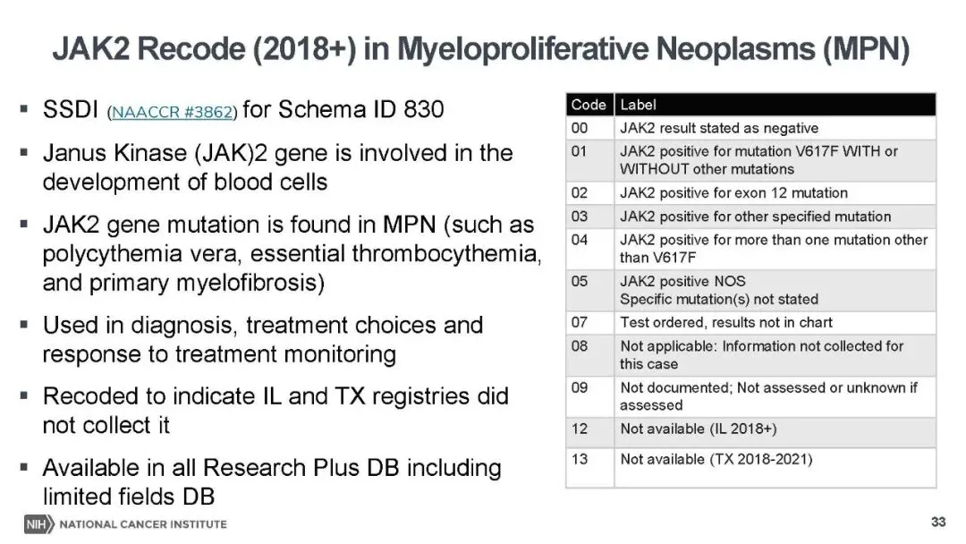Select the slide title JAK2 Recode heading
This screenshot has height=544, width=966.
(480, 48)
